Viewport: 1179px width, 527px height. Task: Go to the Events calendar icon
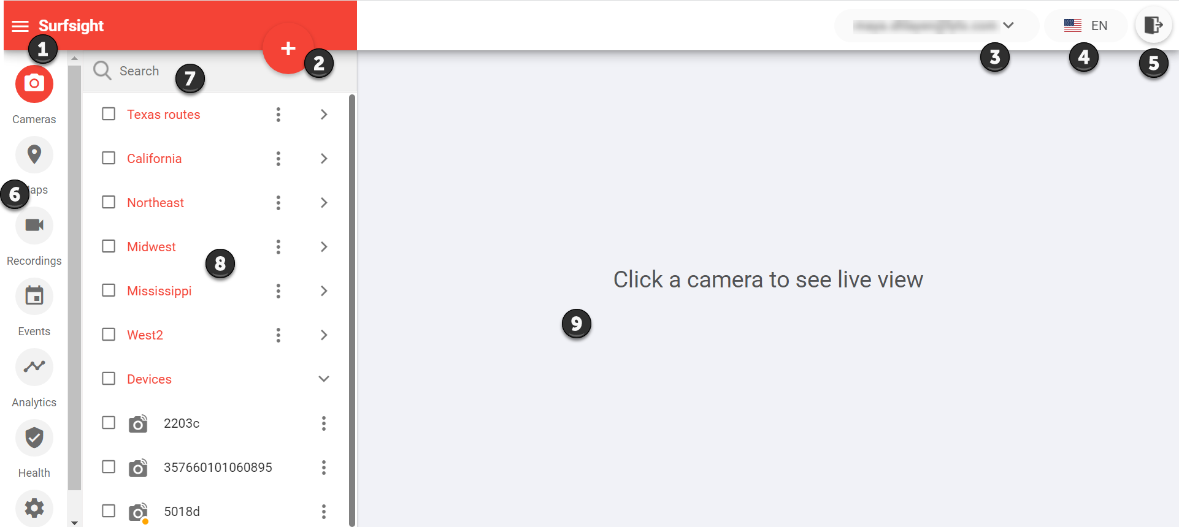point(34,296)
